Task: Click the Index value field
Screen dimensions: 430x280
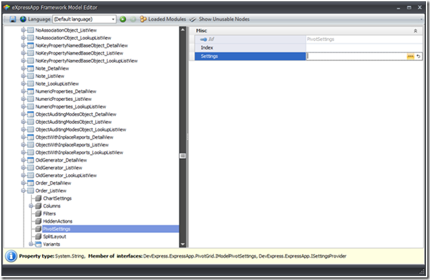Action: click(x=364, y=48)
